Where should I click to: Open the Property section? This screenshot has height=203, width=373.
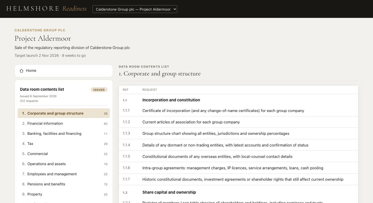(64, 194)
